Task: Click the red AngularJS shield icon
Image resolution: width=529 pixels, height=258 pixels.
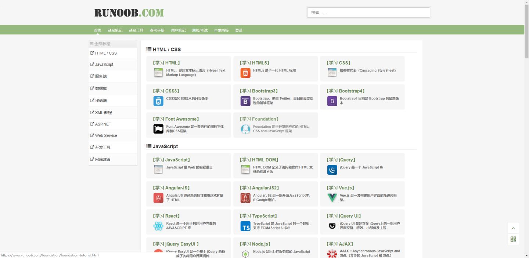Action: [x=158, y=198]
